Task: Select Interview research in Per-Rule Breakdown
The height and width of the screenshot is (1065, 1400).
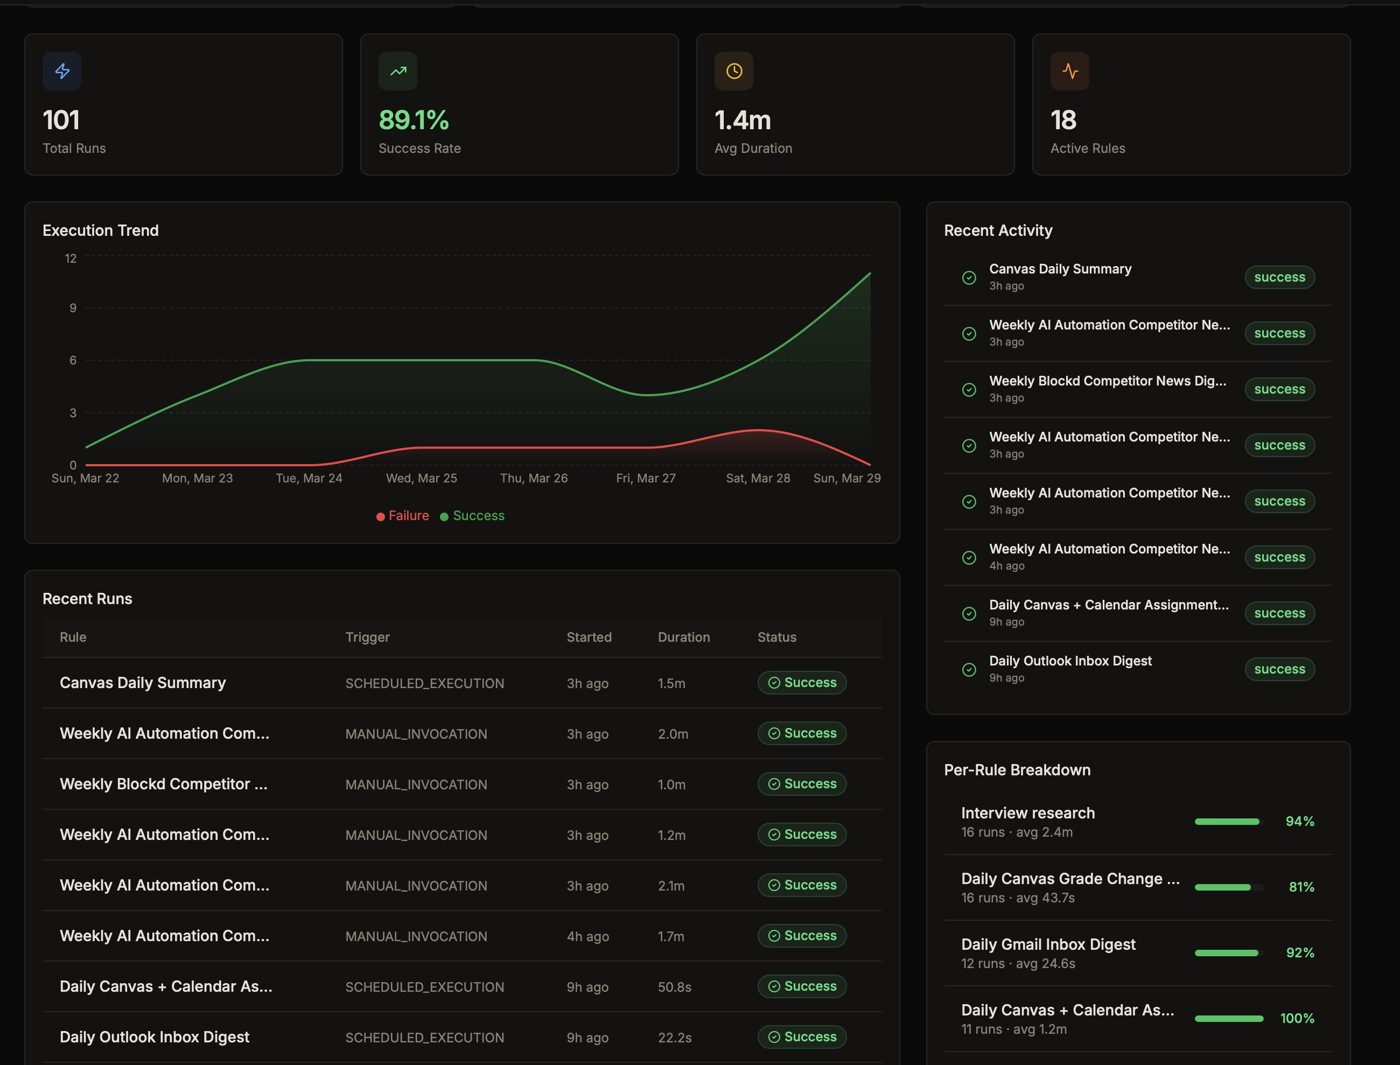Action: coord(1028,814)
